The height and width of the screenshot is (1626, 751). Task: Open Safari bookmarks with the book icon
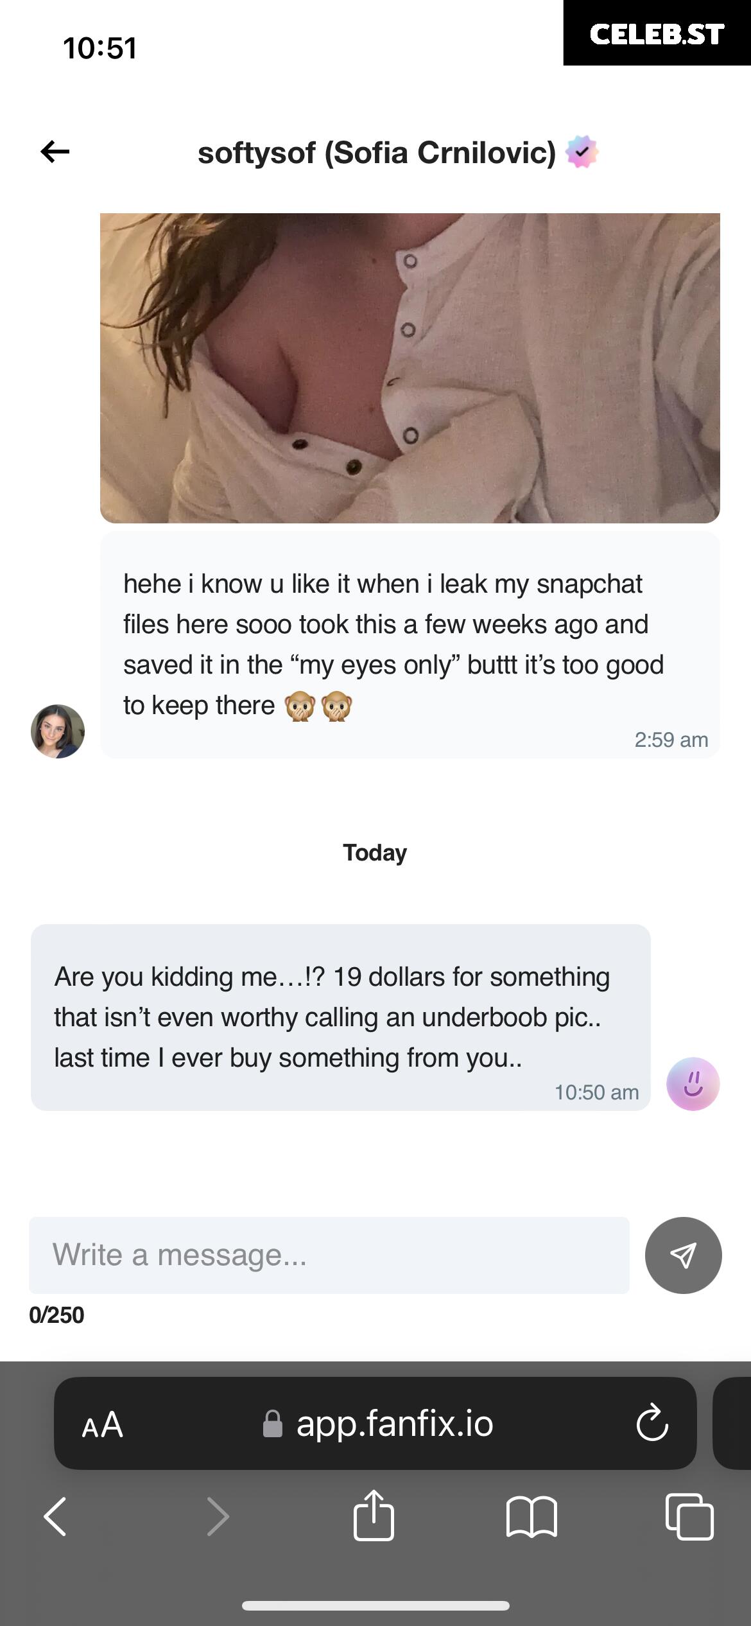click(531, 1517)
